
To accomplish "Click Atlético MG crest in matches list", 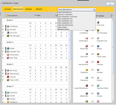I will (x=87, y=93).
